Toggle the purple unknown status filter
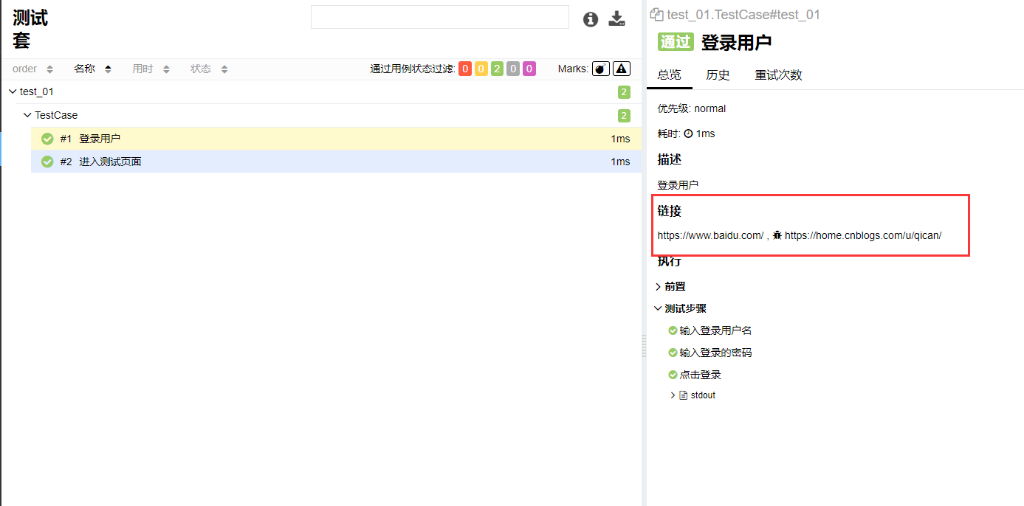The width and height of the screenshot is (1024, 506). pyautogui.click(x=529, y=69)
